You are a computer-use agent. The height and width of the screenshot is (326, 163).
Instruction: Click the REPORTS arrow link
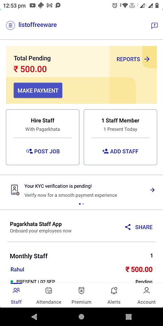(x=133, y=59)
